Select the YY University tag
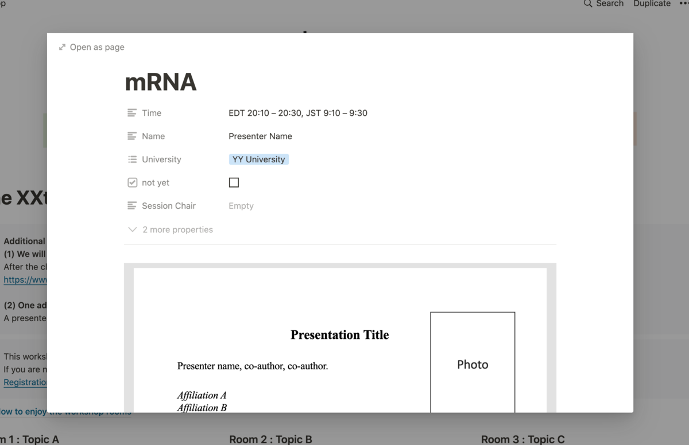689x445 pixels. [x=258, y=159]
